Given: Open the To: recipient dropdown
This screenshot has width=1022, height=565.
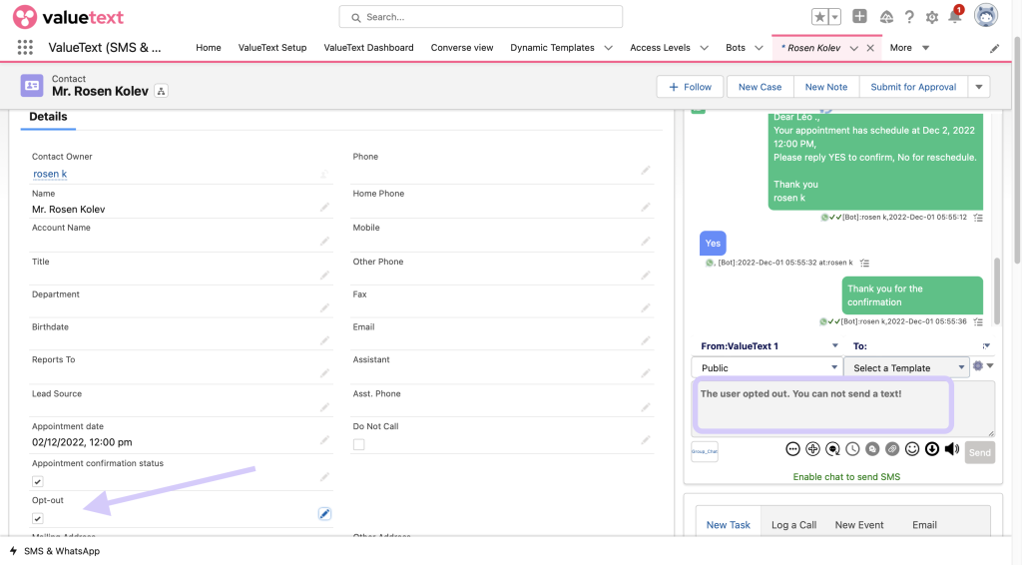Looking at the screenshot, I should click(x=921, y=346).
